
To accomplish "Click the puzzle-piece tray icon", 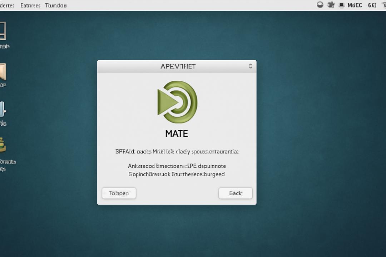I will coord(331,5).
